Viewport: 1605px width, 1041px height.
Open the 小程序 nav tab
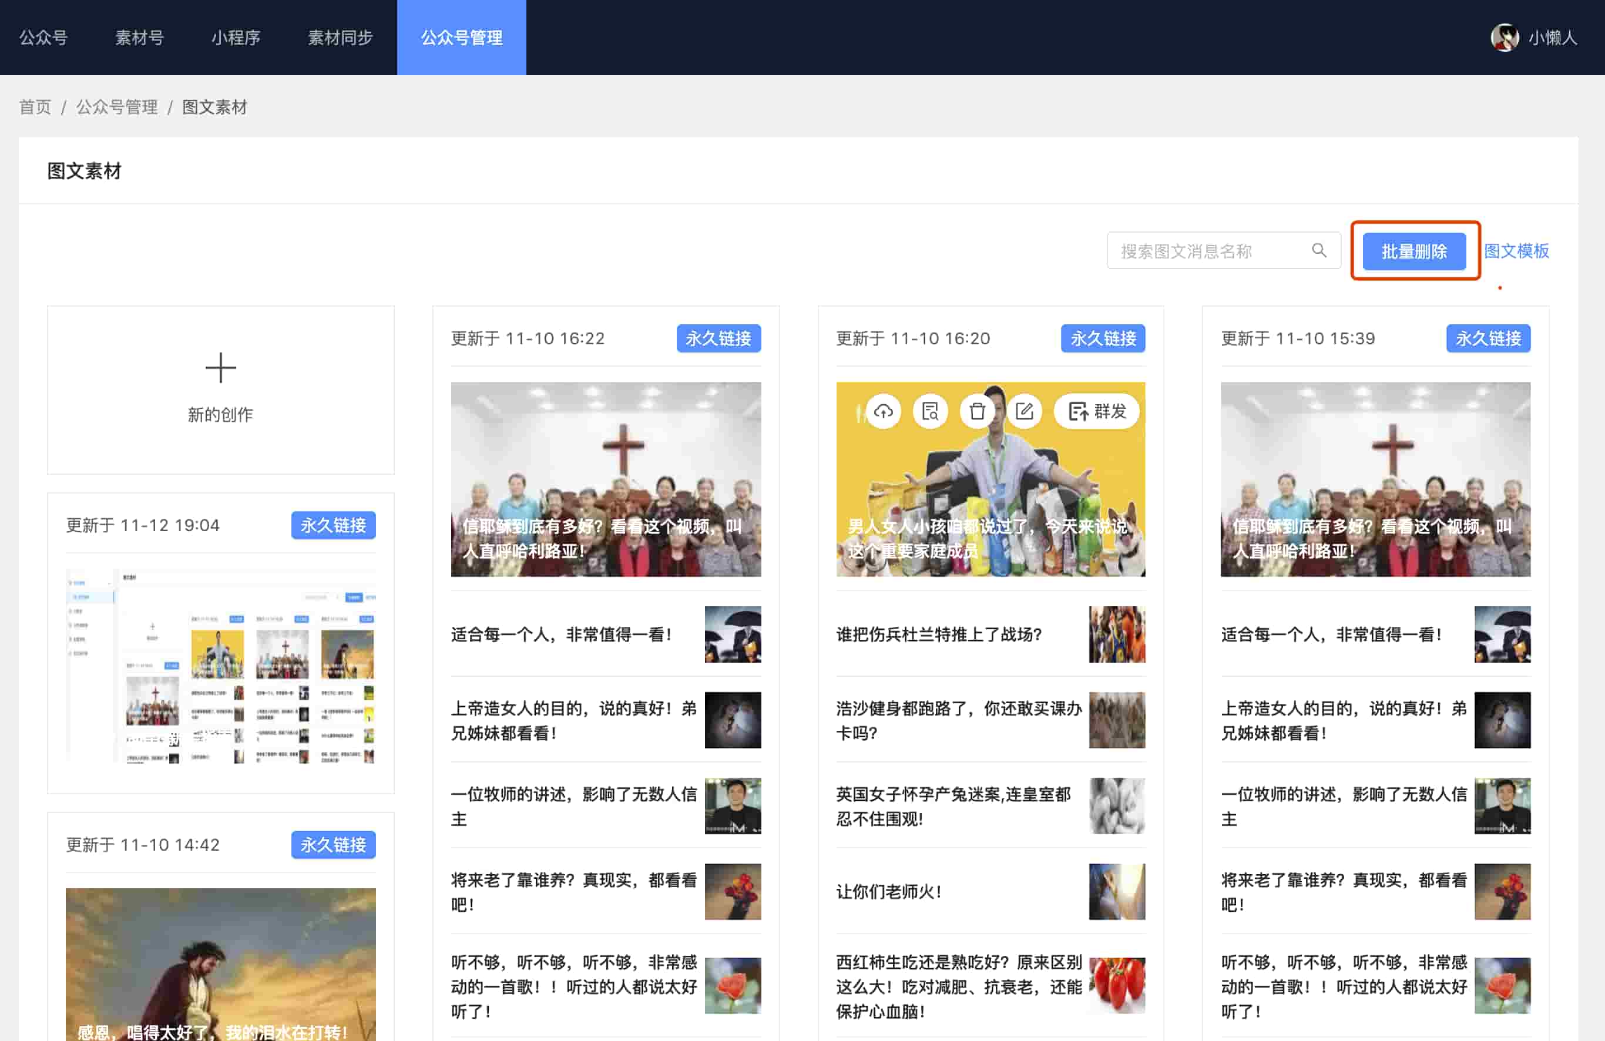tap(236, 38)
